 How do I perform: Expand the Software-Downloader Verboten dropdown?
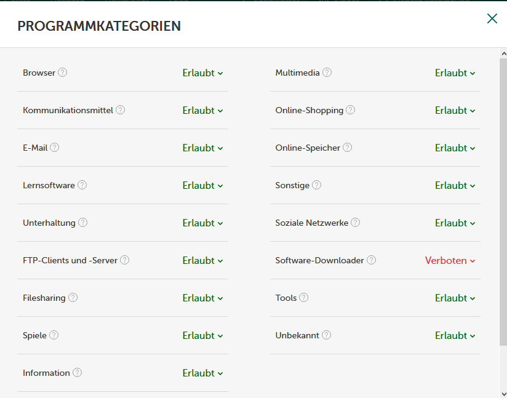(450, 260)
